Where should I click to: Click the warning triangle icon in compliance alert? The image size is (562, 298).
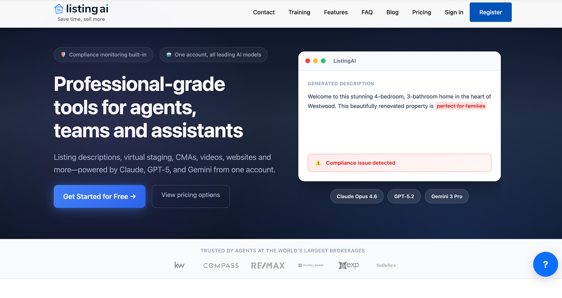pyautogui.click(x=318, y=163)
